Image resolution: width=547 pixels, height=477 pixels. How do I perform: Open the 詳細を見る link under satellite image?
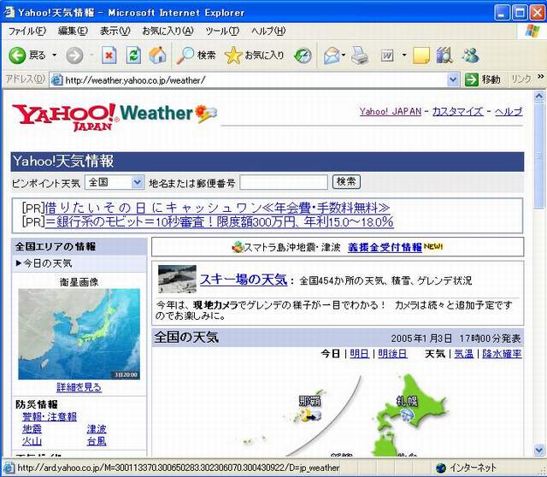79,387
